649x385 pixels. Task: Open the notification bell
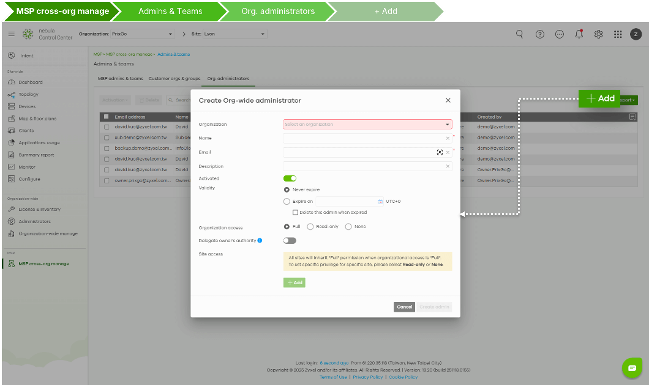579,34
